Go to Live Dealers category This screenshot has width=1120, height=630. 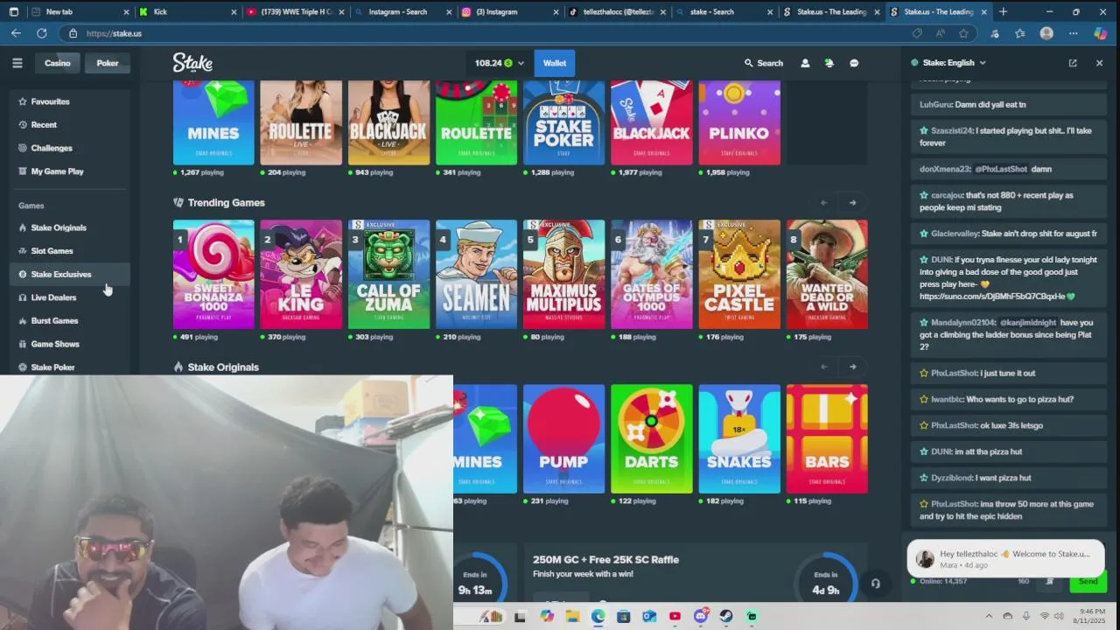70,297
